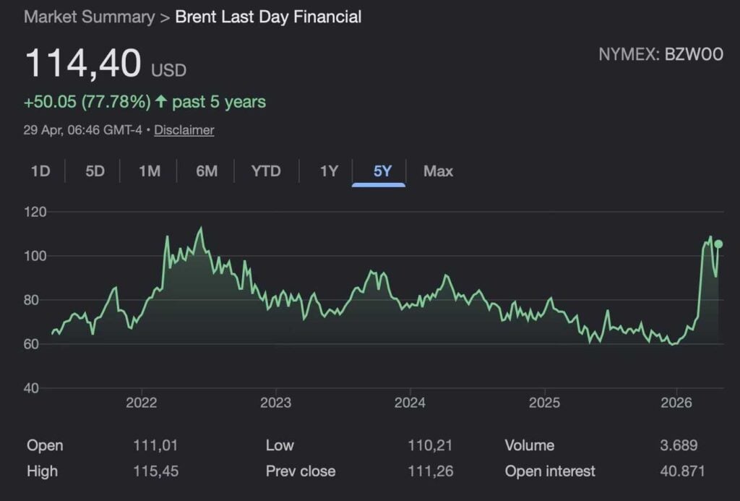Screen dimensions: 740x501
Task: Select the 6M chart range
Action: (207, 171)
